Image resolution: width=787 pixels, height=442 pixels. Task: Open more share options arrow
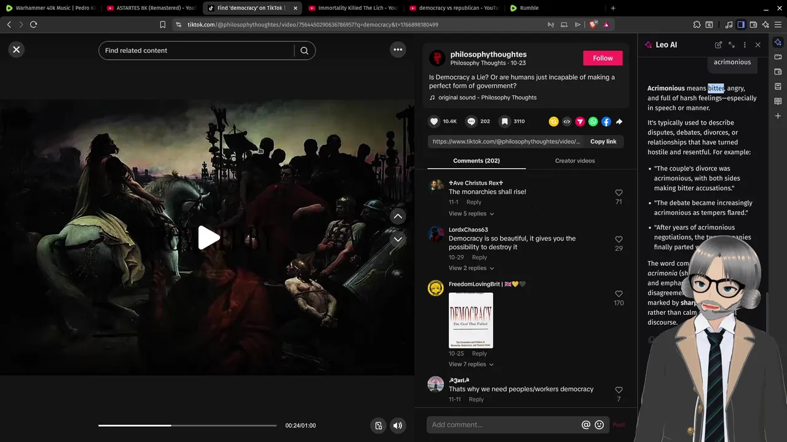619,122
